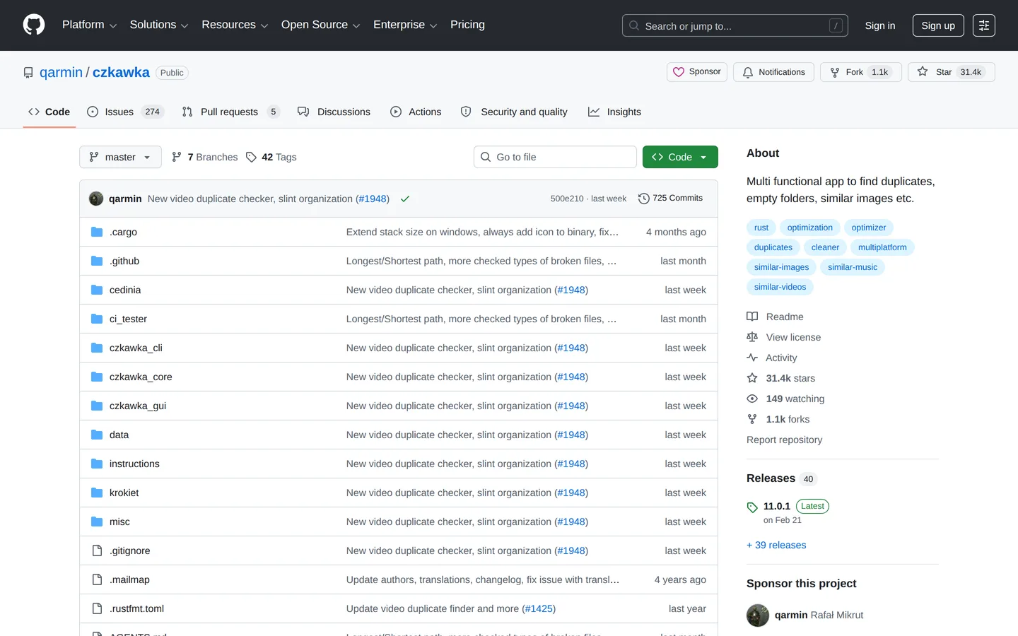Screen dimensions: 1018x636
Task: Click the Sign up button
Action: (x=937, y=25)
